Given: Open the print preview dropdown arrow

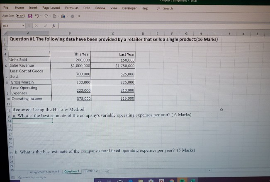Looking at the screenshot, I should pos(67,16).
